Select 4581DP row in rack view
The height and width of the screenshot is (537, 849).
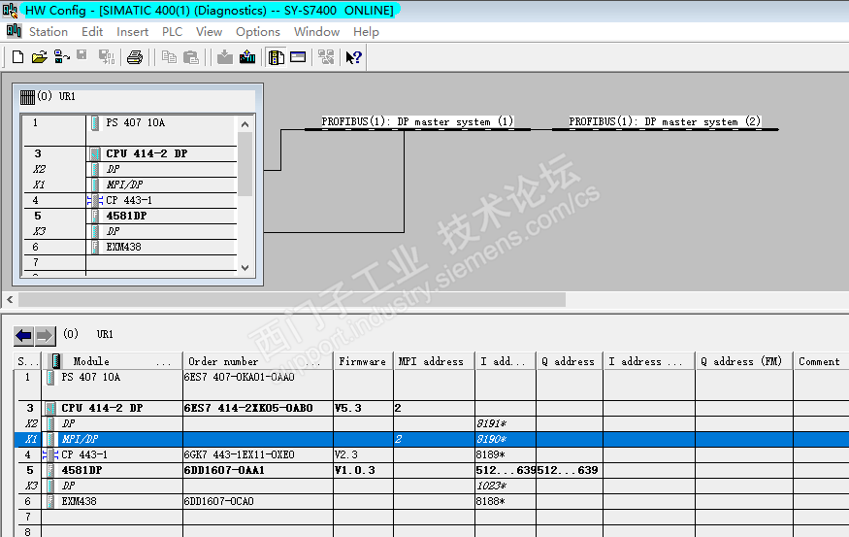tap(130, 217)
